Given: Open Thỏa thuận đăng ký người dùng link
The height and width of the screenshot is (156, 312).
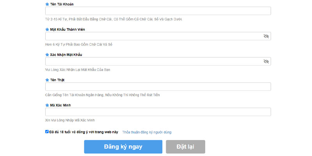Looking at the screenshot, I should point(147,132).
